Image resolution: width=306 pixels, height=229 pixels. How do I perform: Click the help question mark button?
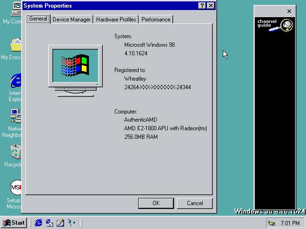tap(202, 5)
